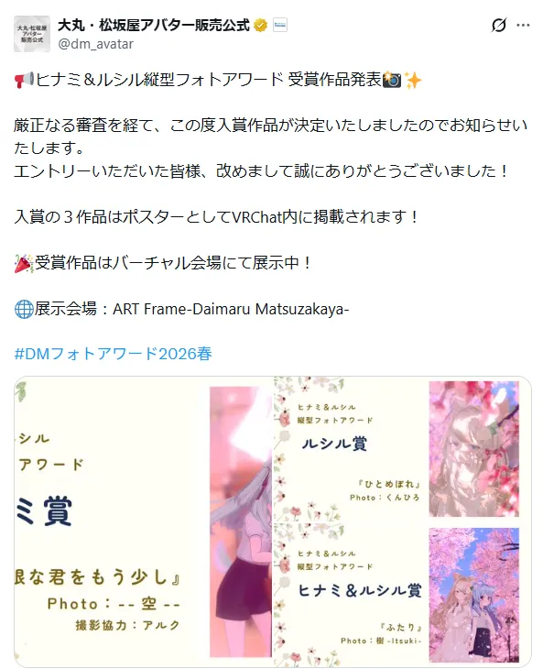The height and width of the screenshot is (669, 543).
Task: Open the Grok slash-circle icon
Action: point(499,25)
